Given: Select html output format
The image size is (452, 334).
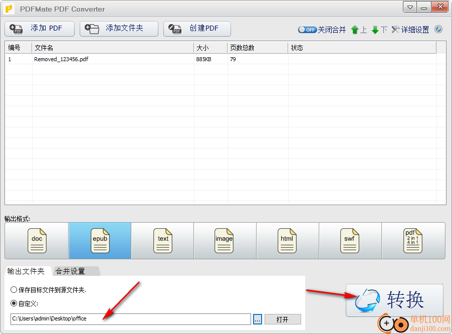Looking at the screenshot, I should coord(288,241).
